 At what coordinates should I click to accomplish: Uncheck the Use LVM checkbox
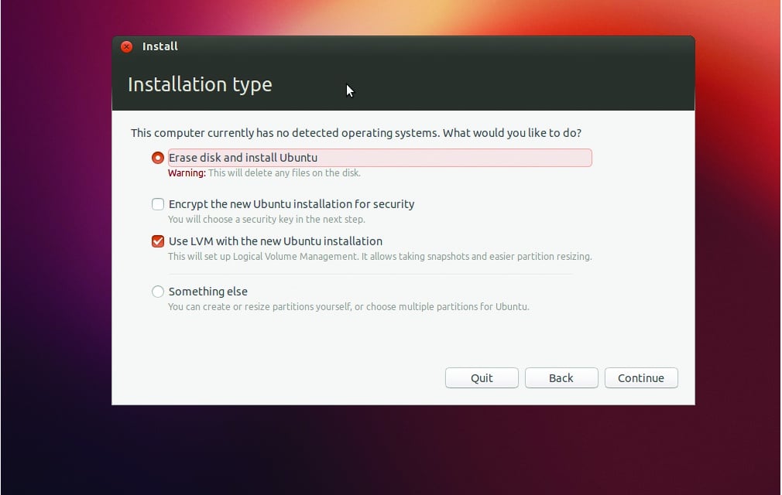[x=158, y=241]
